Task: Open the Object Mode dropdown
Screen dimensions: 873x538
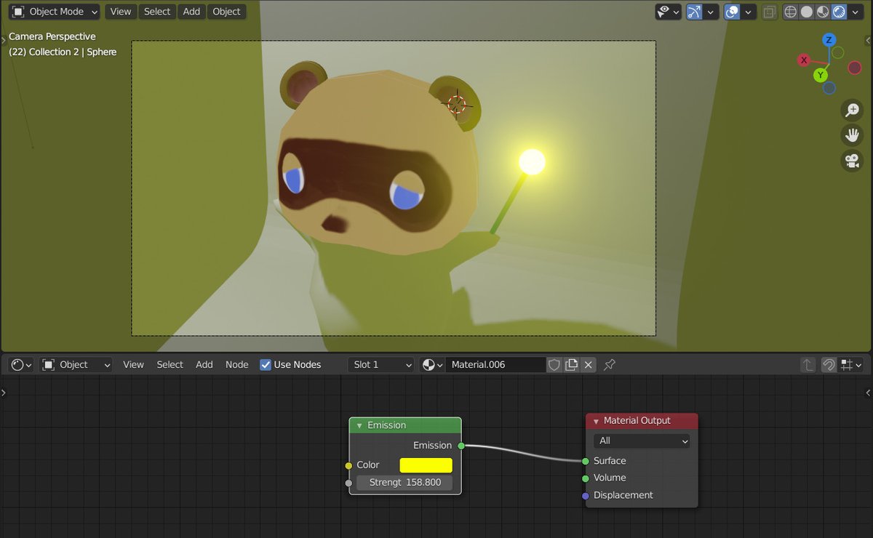Action: (x=55, y=12)
